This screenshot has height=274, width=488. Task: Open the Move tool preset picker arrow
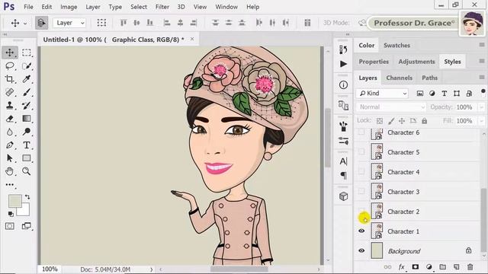pos(25,24)
